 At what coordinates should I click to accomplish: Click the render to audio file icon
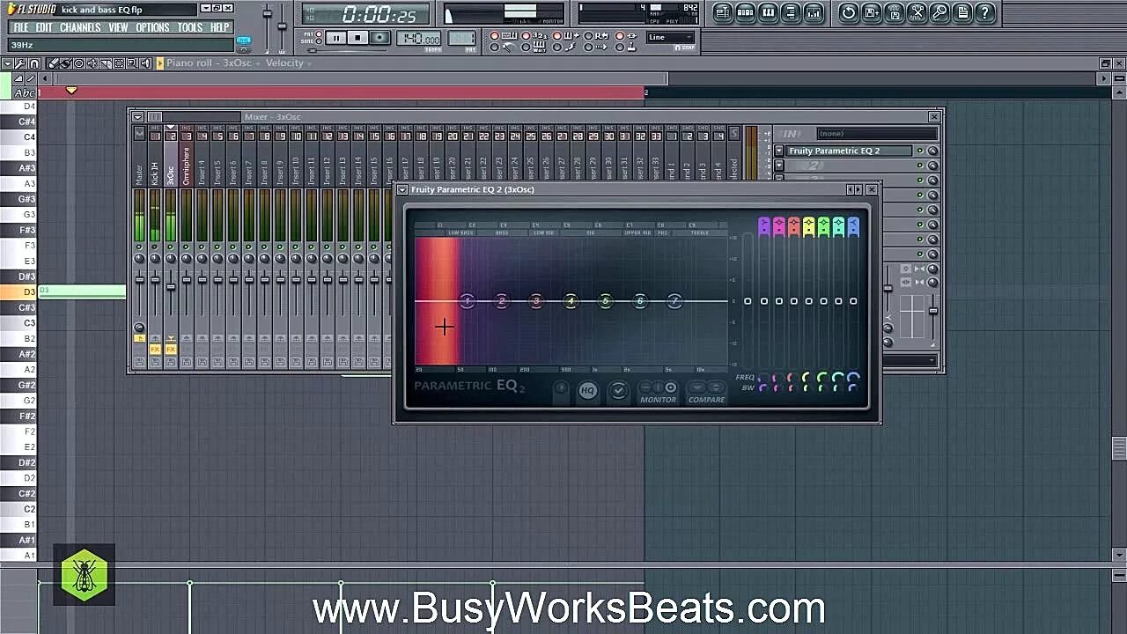[x=895, y=12]
